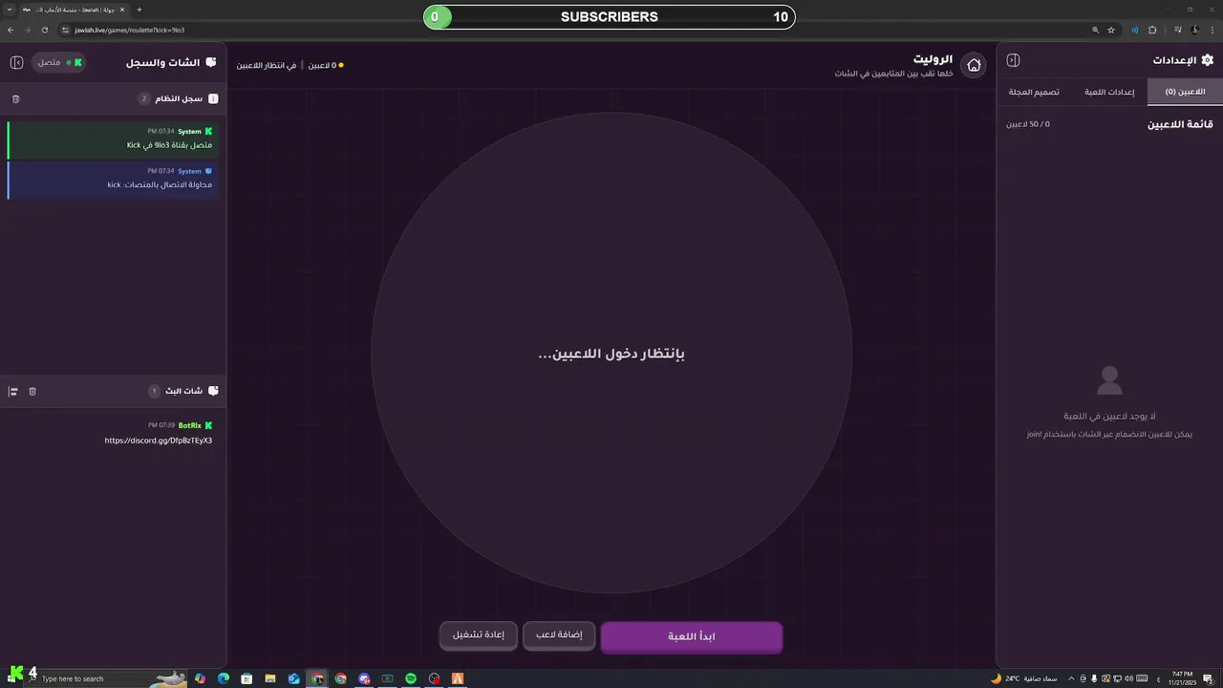Image resolution: width=1223 pixels, height=688 pixels.
Task: Collapse the chat and log panel
Action: [x=16, y=62]
